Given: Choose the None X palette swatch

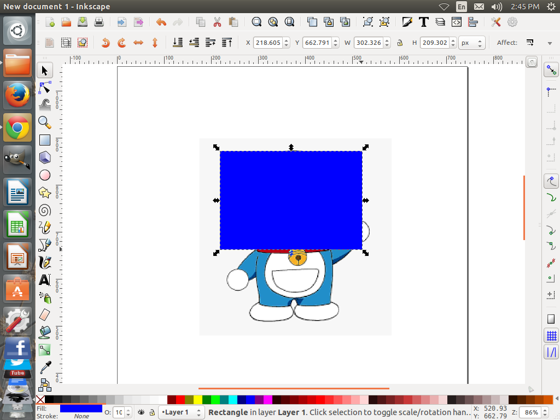Looking at the screenshot, I should 40,399.
